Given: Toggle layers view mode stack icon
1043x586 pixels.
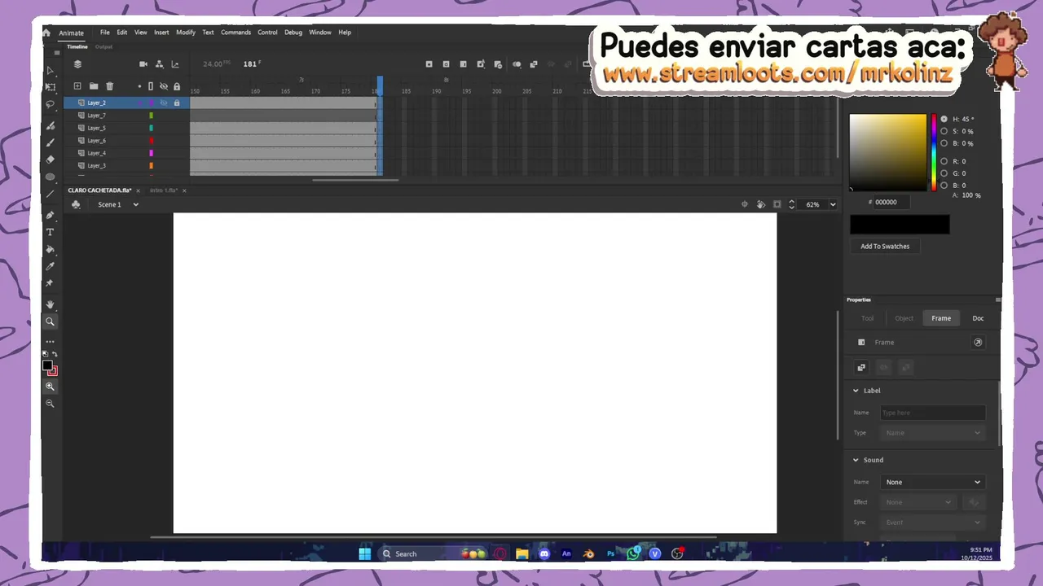Looking at the screenshot, I should point(77,64).
